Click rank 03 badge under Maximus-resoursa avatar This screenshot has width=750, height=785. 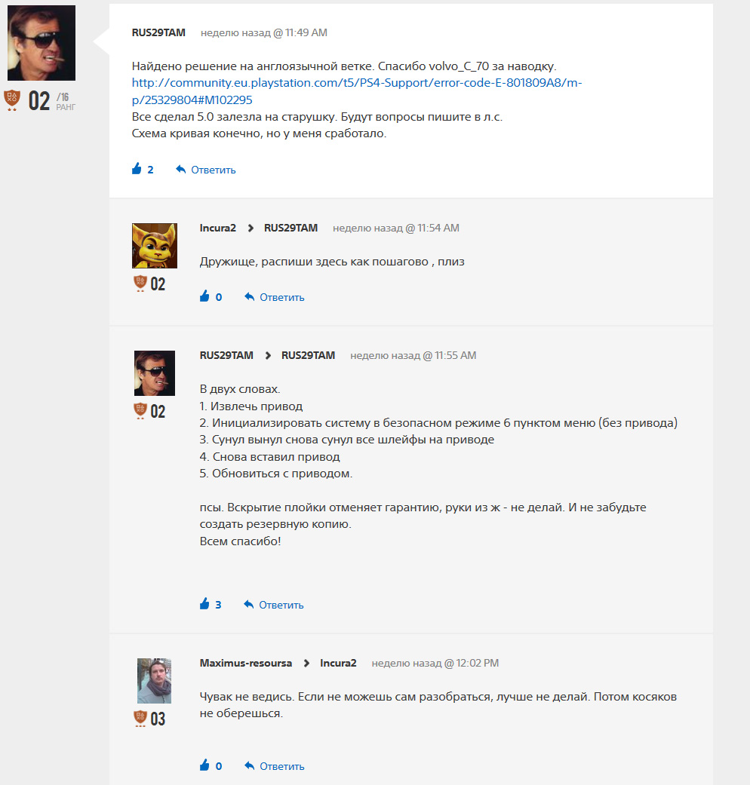click(x=140, y=719)
